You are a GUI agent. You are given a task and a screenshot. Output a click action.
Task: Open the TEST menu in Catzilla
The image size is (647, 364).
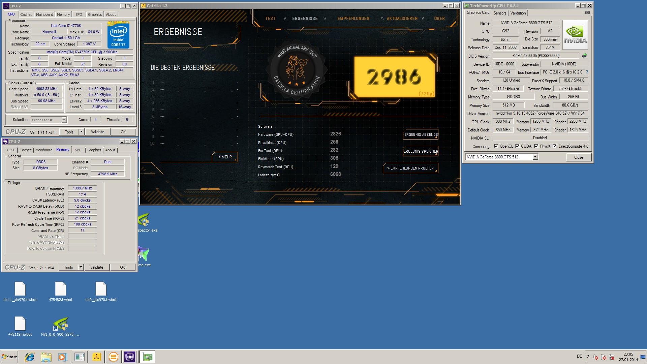(270, 19)
